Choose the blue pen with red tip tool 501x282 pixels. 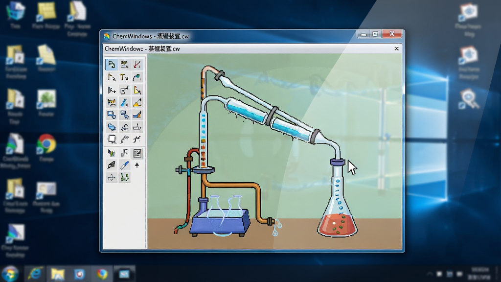124,102
